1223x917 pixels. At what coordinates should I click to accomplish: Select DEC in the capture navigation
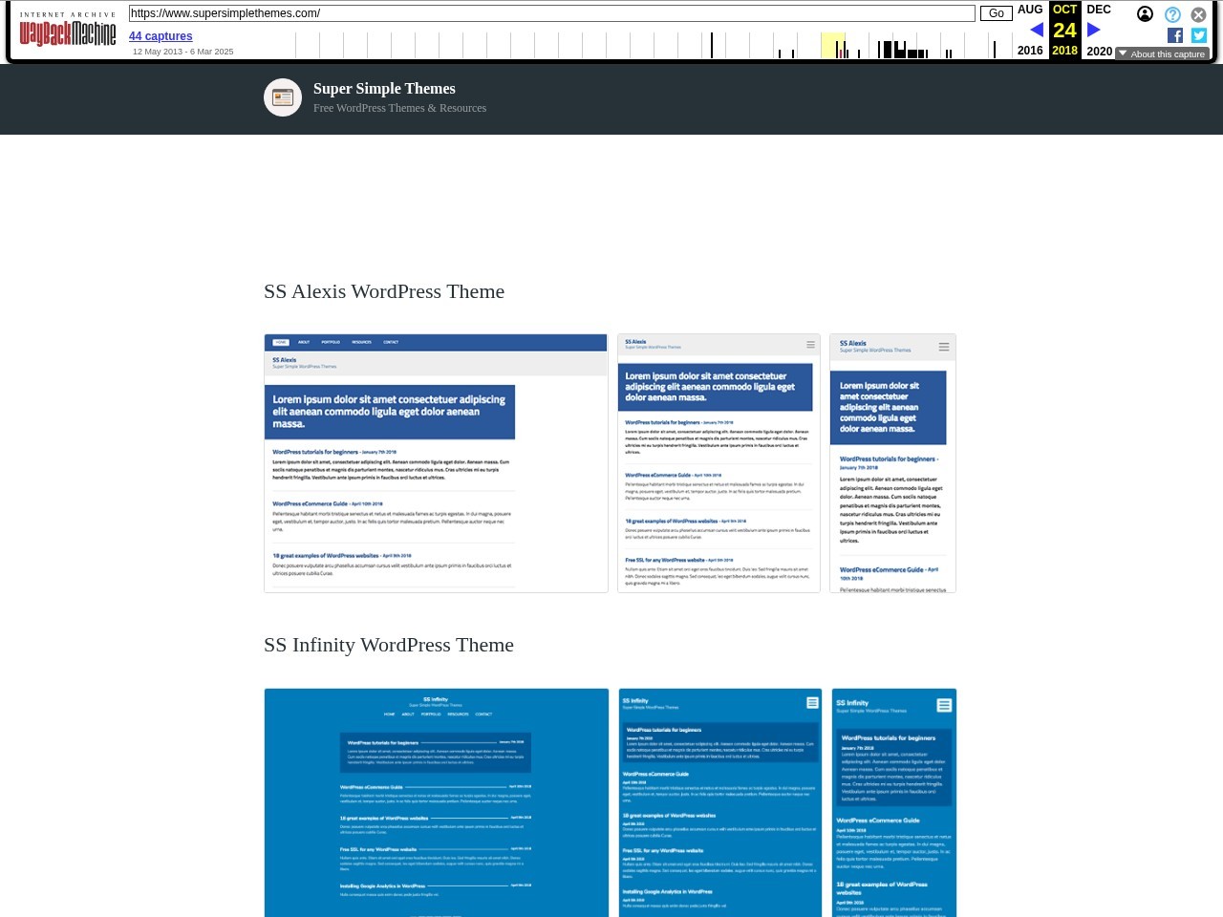click(1099, 10)
